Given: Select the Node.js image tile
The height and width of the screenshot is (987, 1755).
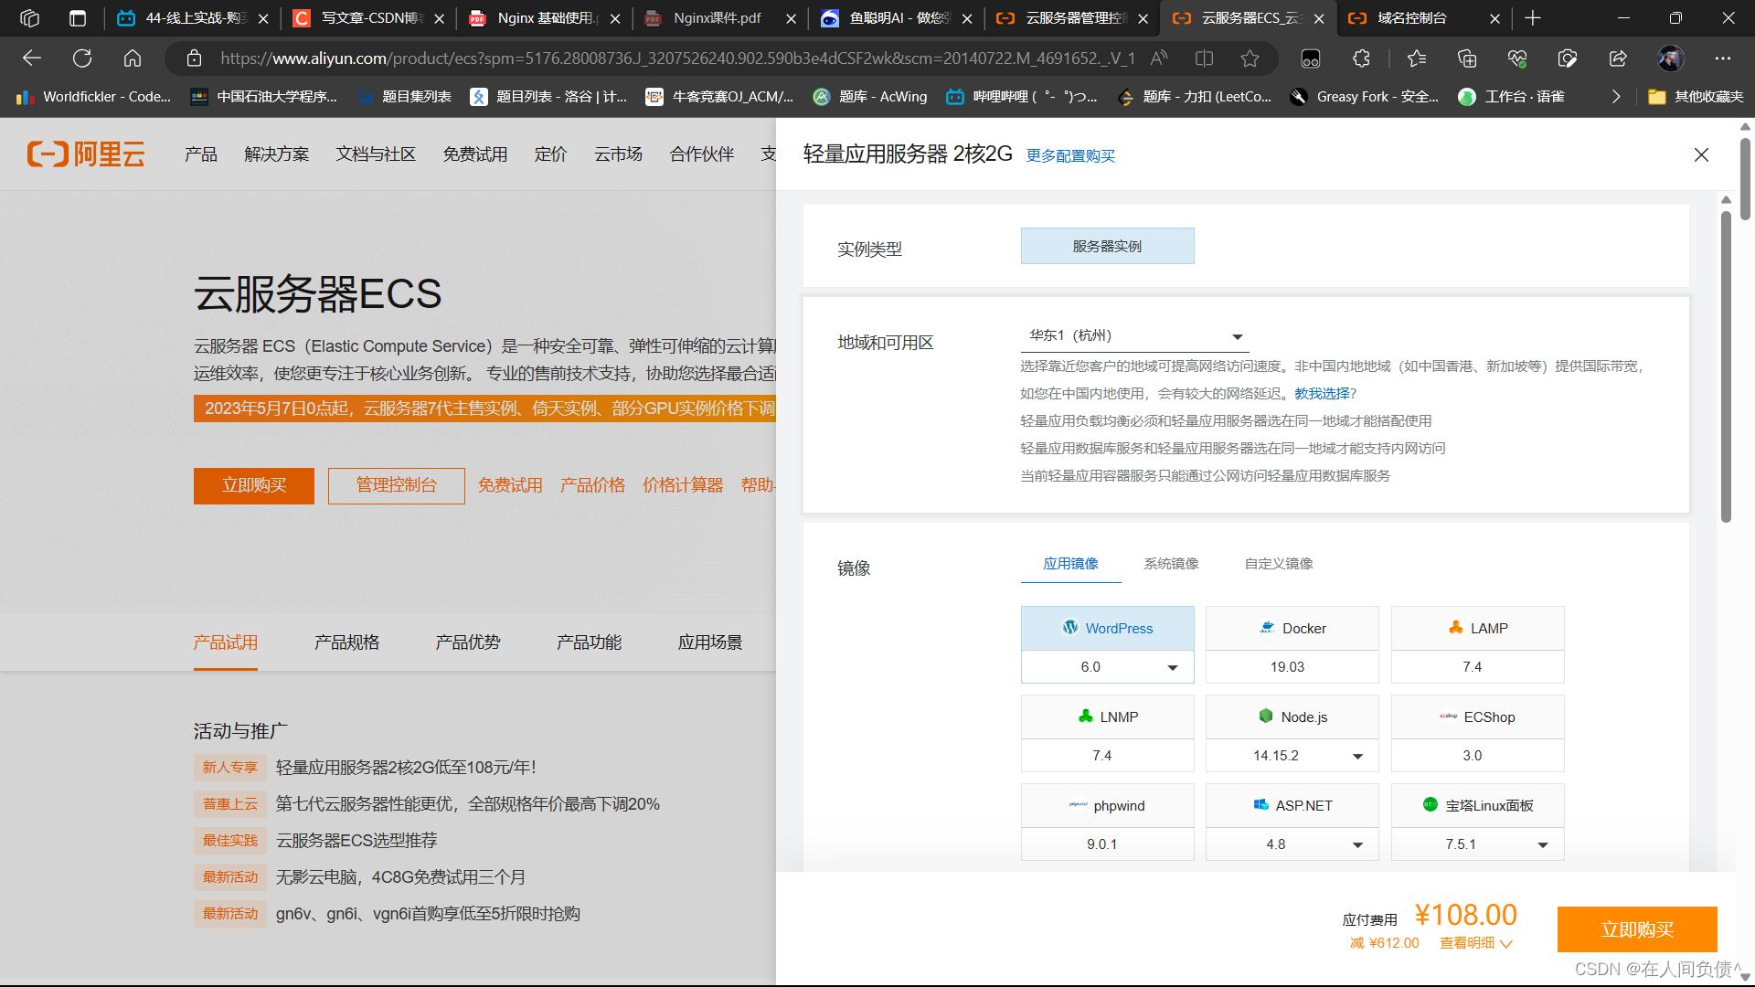Looking at the screenshot, I should click(1292, 716).
